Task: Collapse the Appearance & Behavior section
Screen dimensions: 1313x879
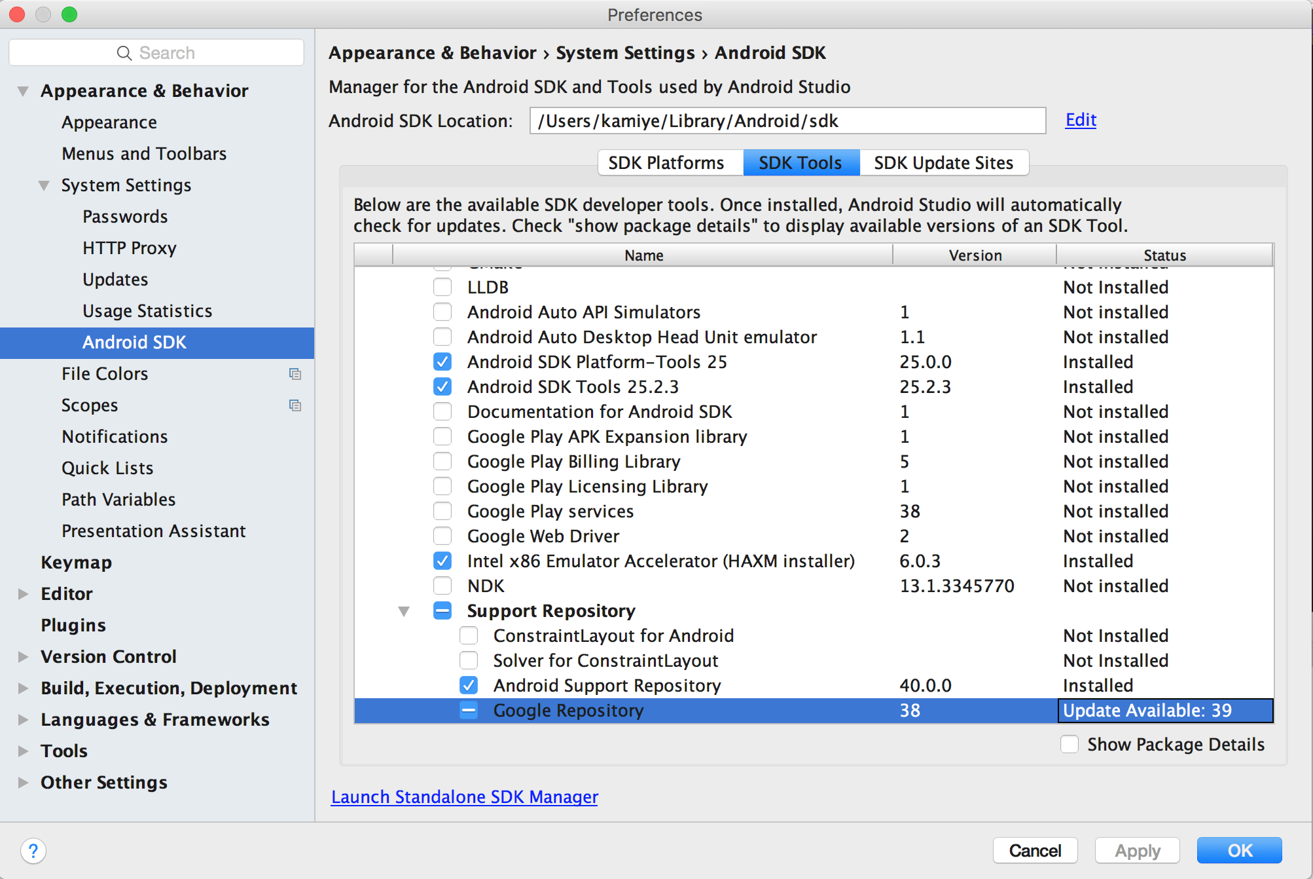Action: point(23,91)
